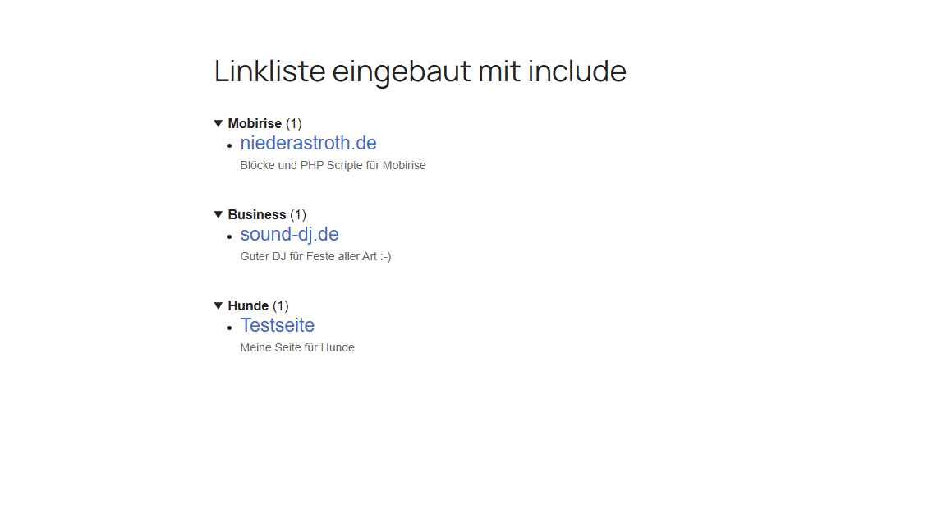This screenshot has height=528, width=951.
Task: Click the bullet before Testseite
Action: pyautogui.click(x=230, y=328)
